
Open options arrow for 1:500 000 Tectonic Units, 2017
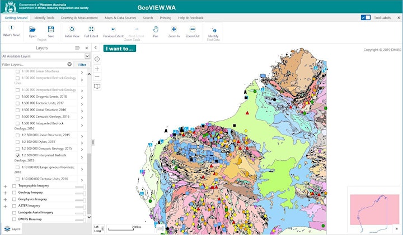point(82,104)
